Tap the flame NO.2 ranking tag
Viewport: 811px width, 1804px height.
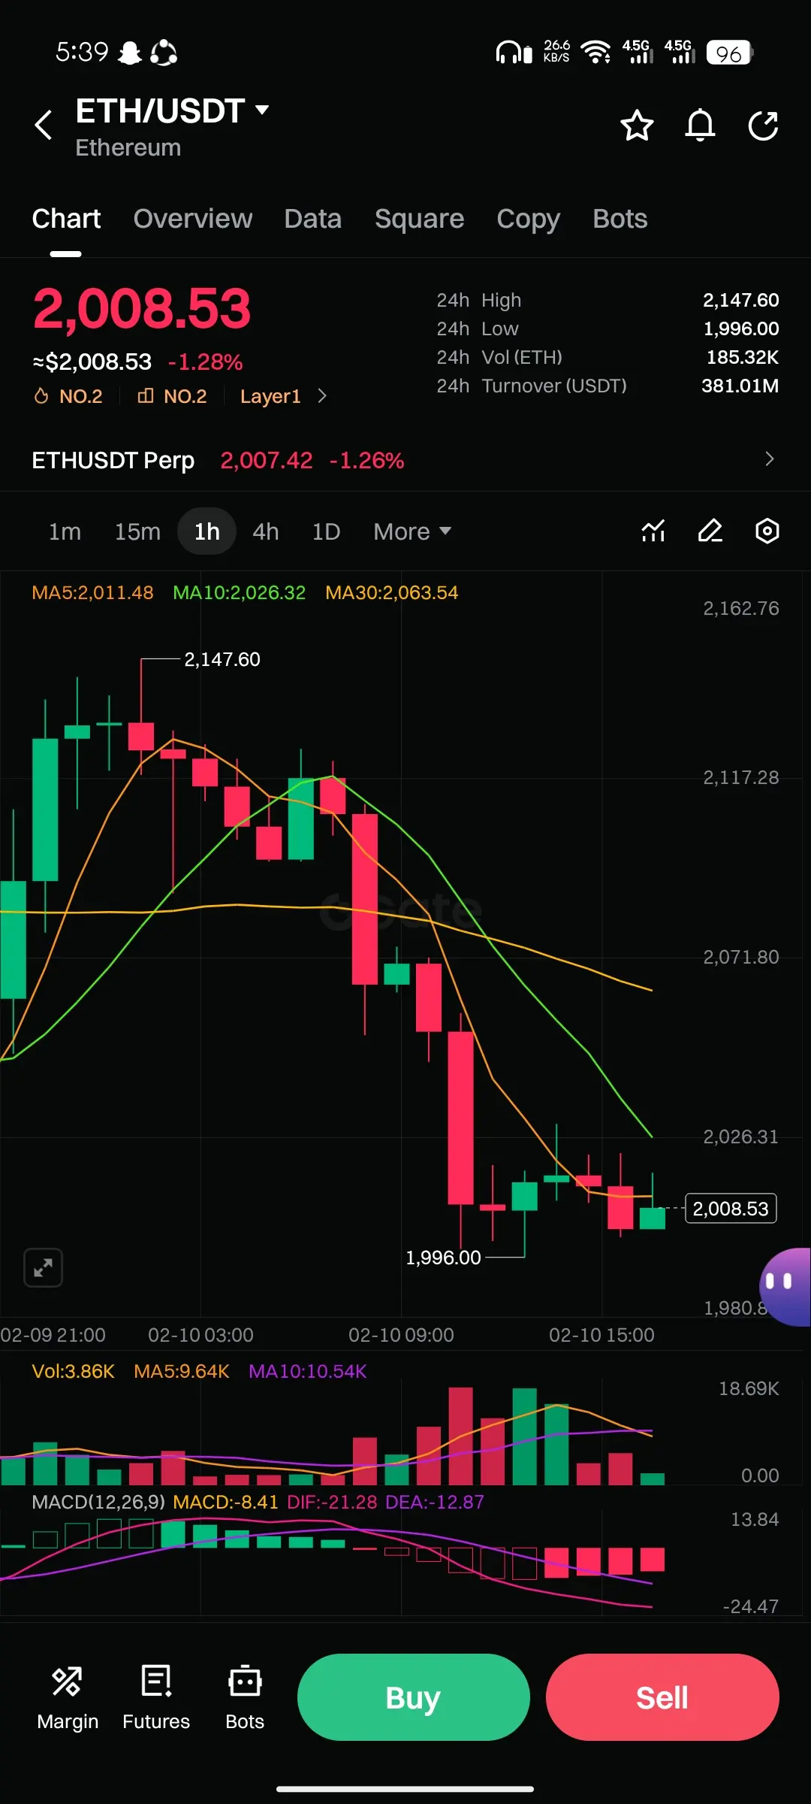click(68, 396)
